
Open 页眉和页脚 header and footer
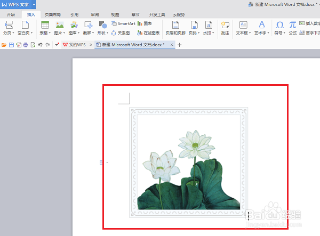coord(175,28)
